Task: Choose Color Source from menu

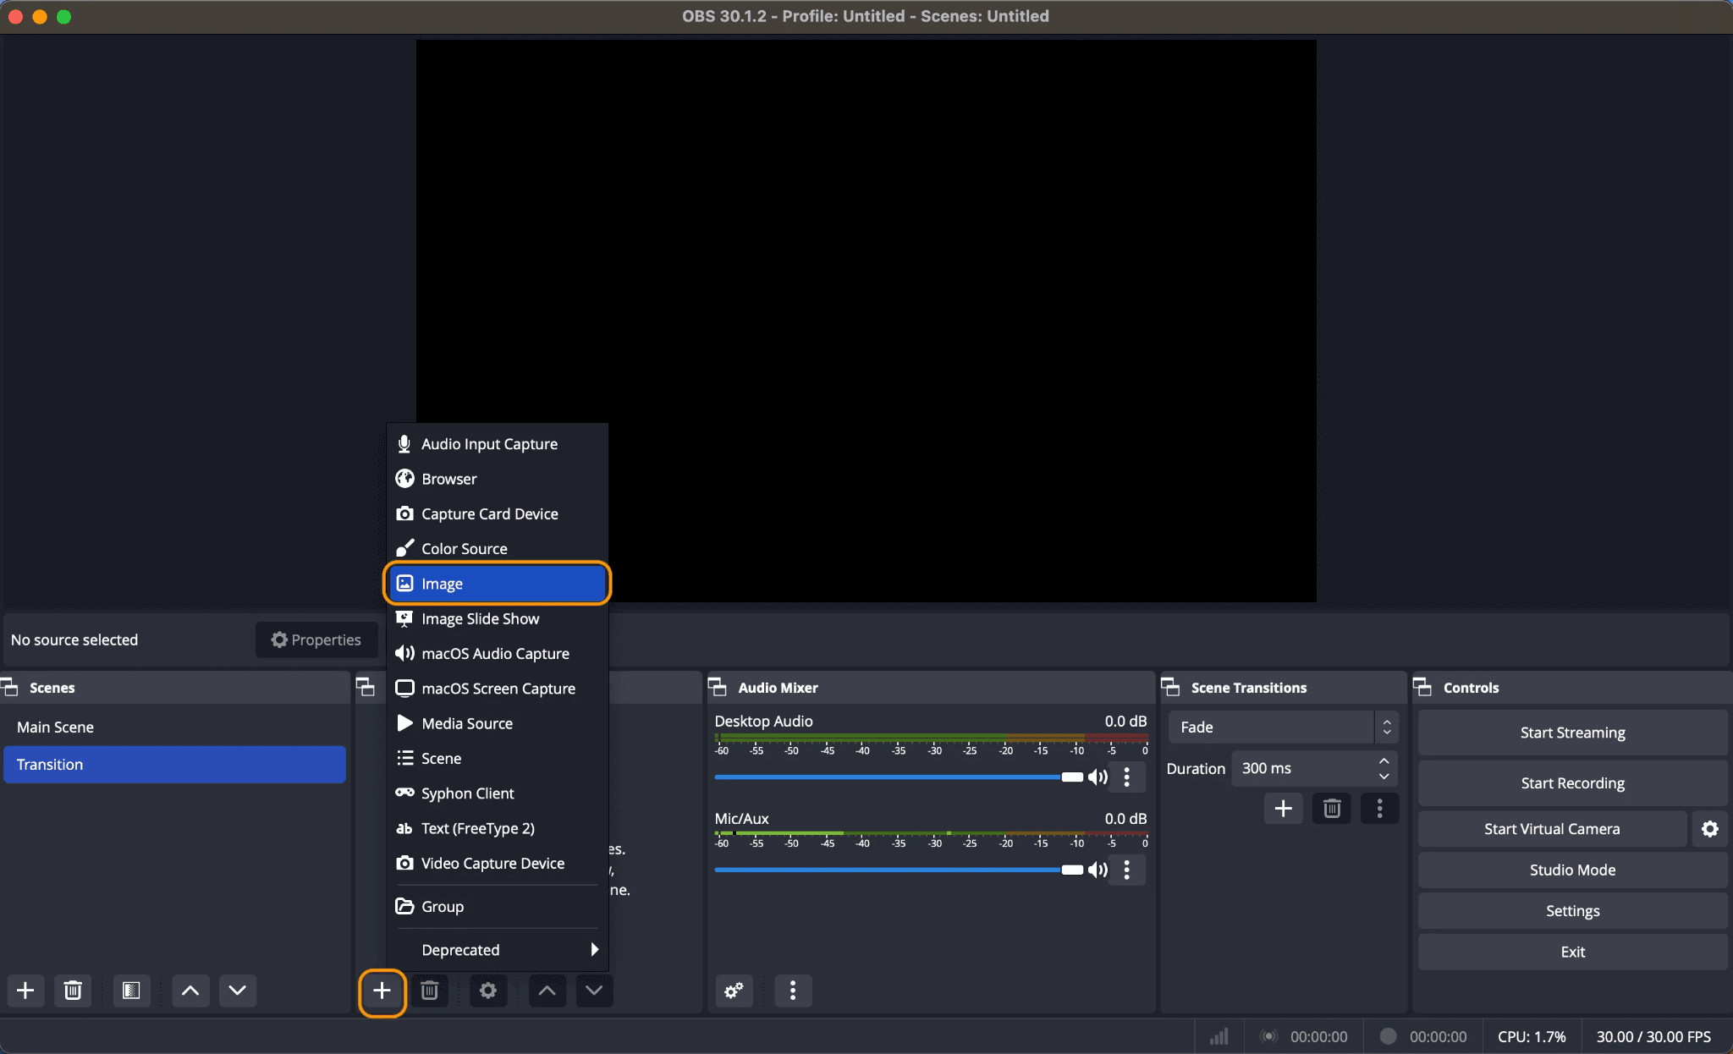Action: point(498,548)
